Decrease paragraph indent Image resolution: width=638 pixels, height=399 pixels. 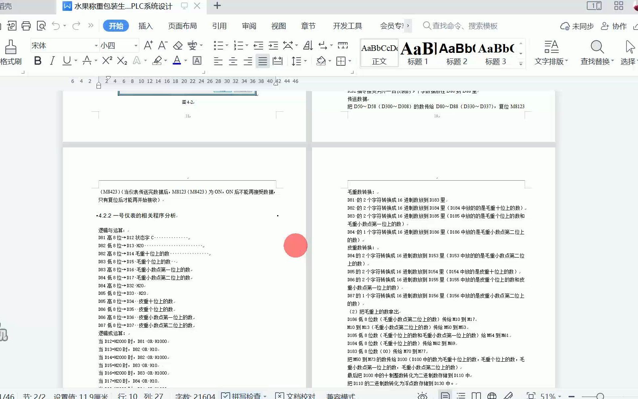click(x=258, y=45)
